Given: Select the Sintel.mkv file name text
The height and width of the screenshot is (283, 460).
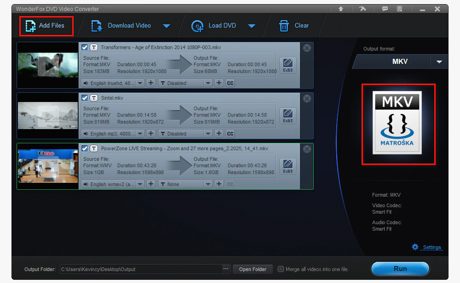Looking at the screenshot, I should (x=112, y=98).
